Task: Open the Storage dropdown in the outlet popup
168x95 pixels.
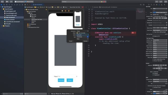Action: click(x=82, y=39)
